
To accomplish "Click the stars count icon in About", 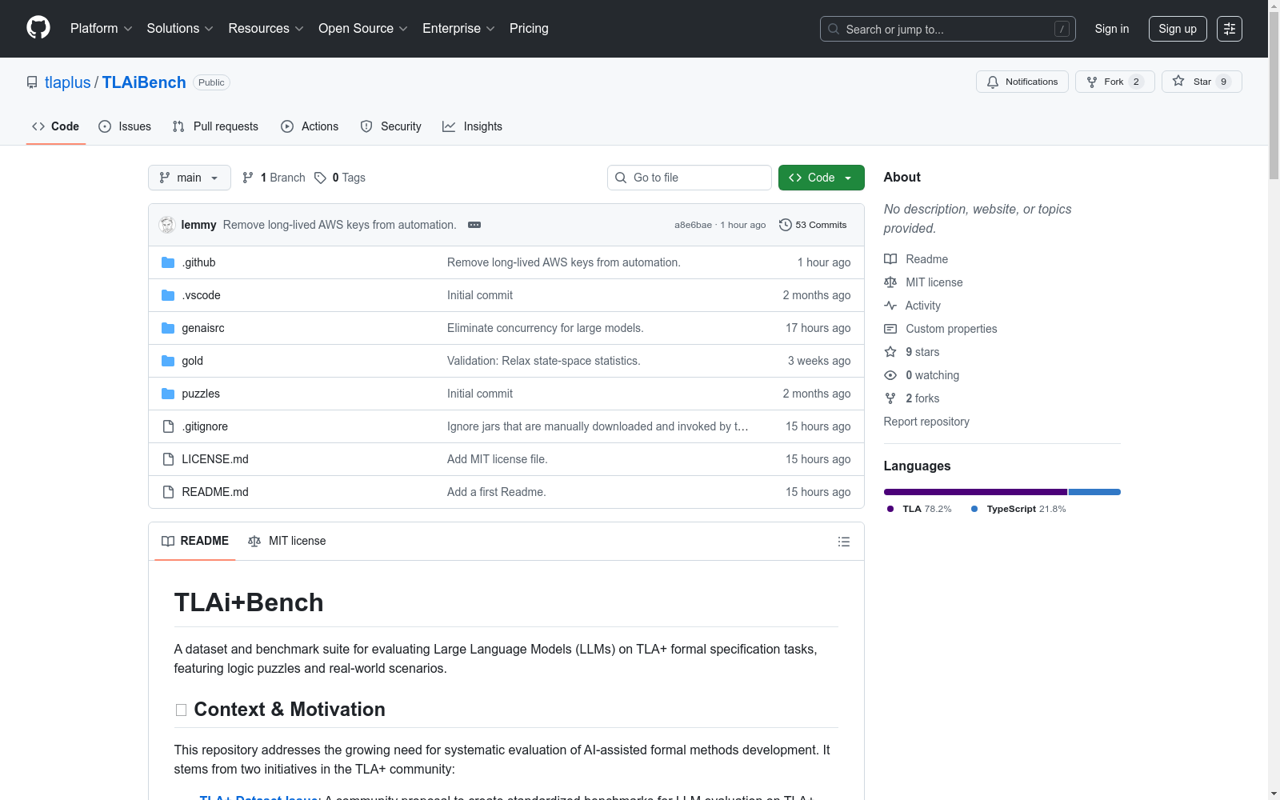I will tap(890, 352).
